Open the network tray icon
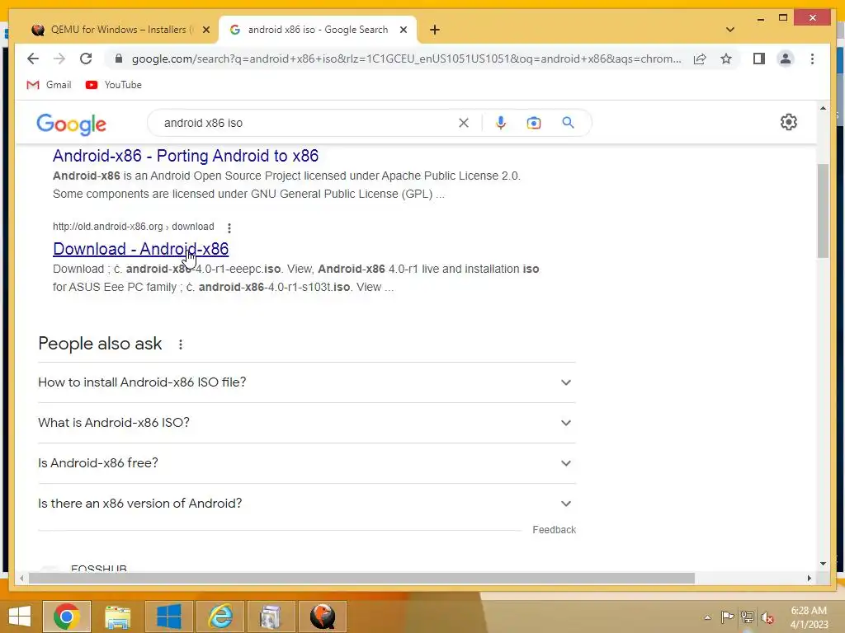Screen dimensions: 845x633 pyautogui.click(x=747, y=617)
